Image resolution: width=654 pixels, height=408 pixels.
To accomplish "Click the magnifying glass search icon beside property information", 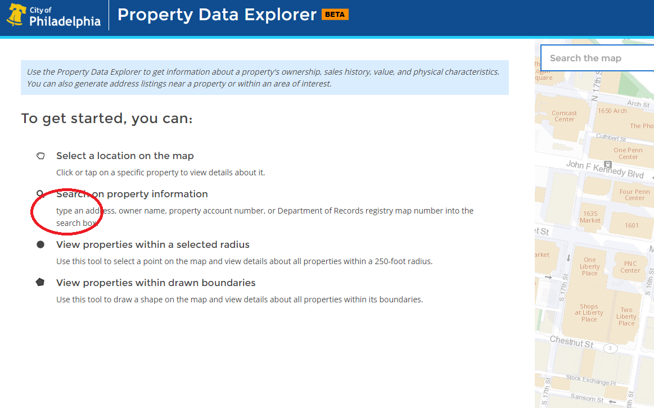I will pyautogui.click(x=39, y=193).
